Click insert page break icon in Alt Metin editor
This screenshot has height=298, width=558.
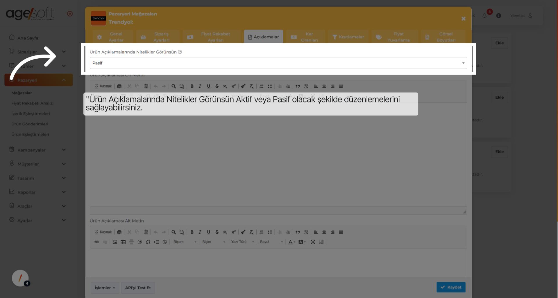(x=157, y=242)
